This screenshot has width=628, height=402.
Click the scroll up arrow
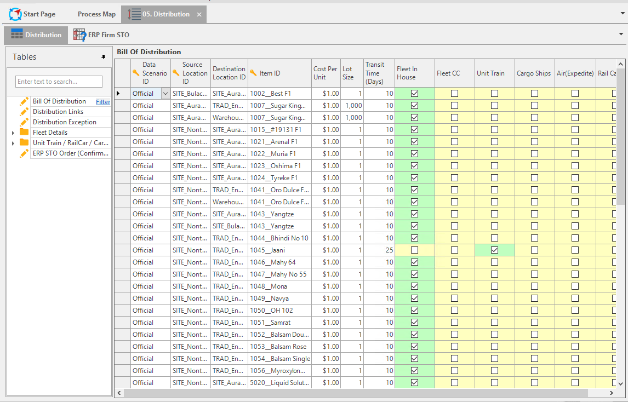coord(621,64)
